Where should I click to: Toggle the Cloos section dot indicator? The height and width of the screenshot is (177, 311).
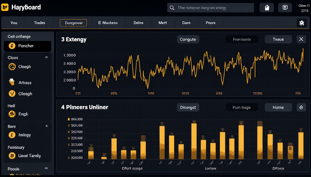click(x=47, y=58)
